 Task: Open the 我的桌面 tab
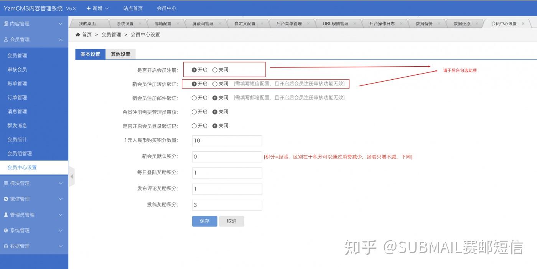point(87,23)
